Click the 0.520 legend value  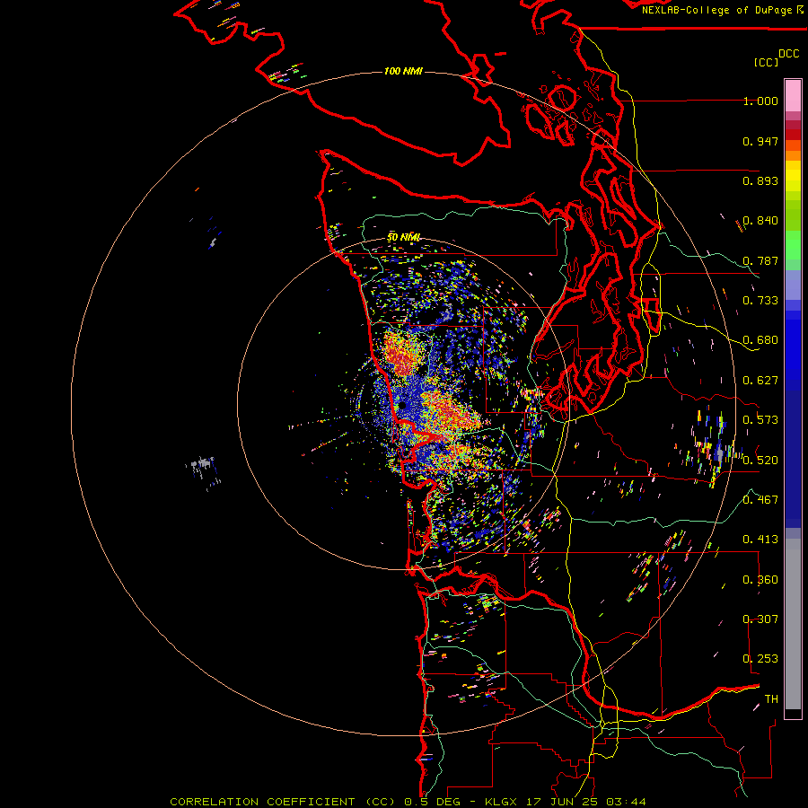click(x=760, y=461)
